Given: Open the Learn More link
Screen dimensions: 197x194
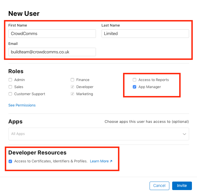Looking at the screenshot, I should pos(101,161).
